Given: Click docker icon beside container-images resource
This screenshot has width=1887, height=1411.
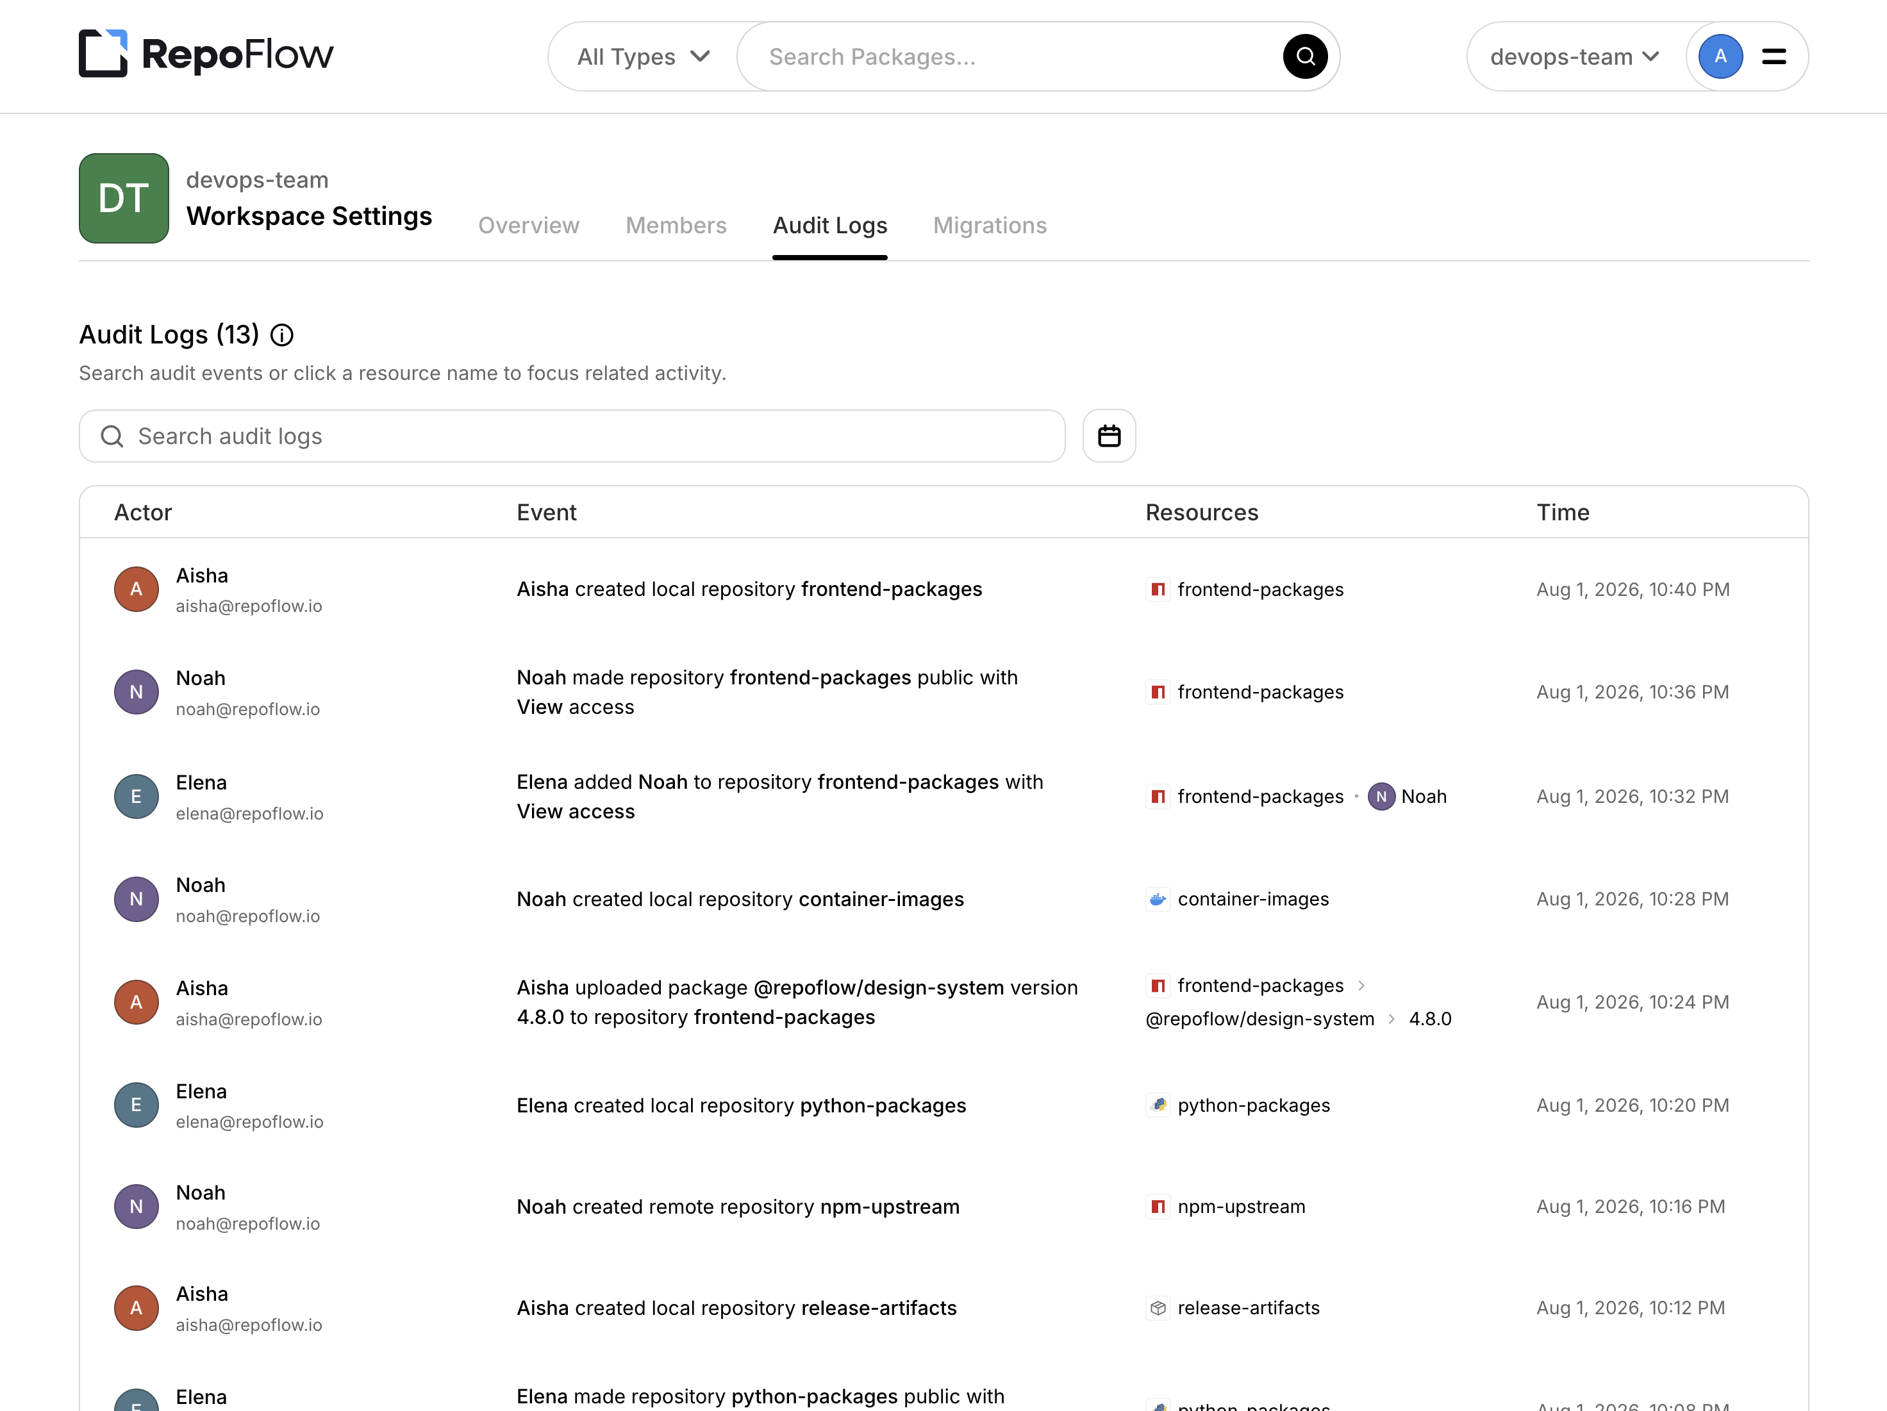Looking at the screenshot, I should coord(1158,899).
